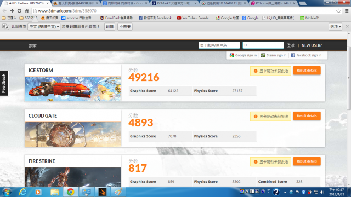Switch to the 3D MARK 11 tab

pos(223,3)
